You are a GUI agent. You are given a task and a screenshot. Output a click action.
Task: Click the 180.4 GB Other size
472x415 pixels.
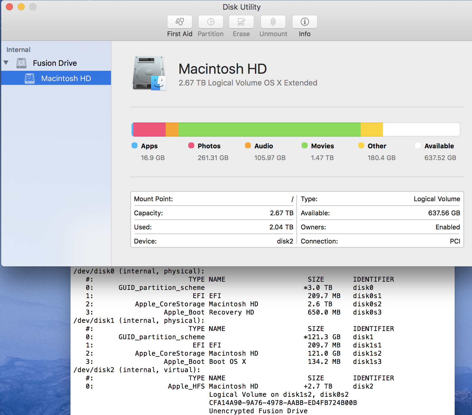[382, 158]
